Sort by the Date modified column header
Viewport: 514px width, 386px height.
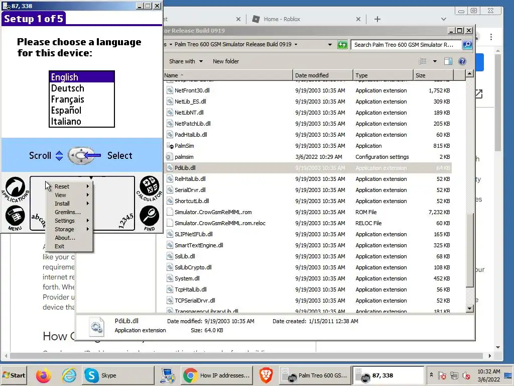[x=323, y=75]
